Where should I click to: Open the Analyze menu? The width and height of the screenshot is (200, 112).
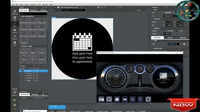(33, 5)
